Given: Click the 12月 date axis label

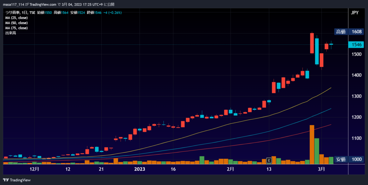Looking at the screenshot, I should [x=34, y=169].
